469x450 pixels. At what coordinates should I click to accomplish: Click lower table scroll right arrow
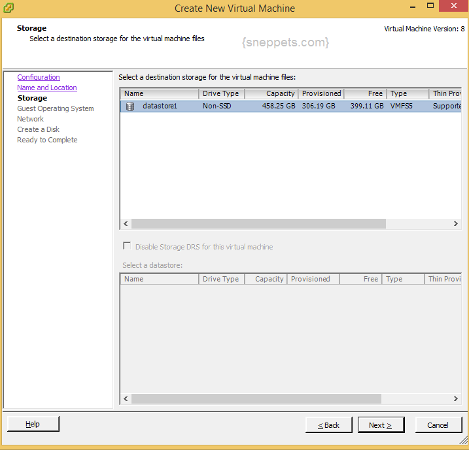[x=455, y=398]
